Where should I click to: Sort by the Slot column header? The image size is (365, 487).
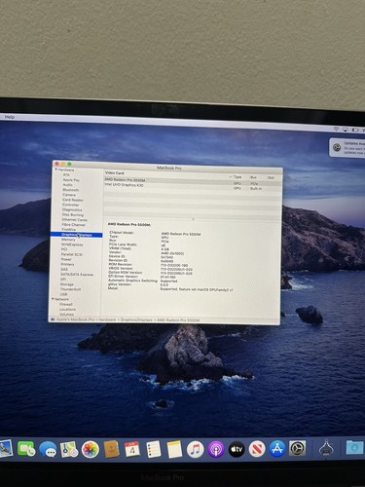coord(271,178)
